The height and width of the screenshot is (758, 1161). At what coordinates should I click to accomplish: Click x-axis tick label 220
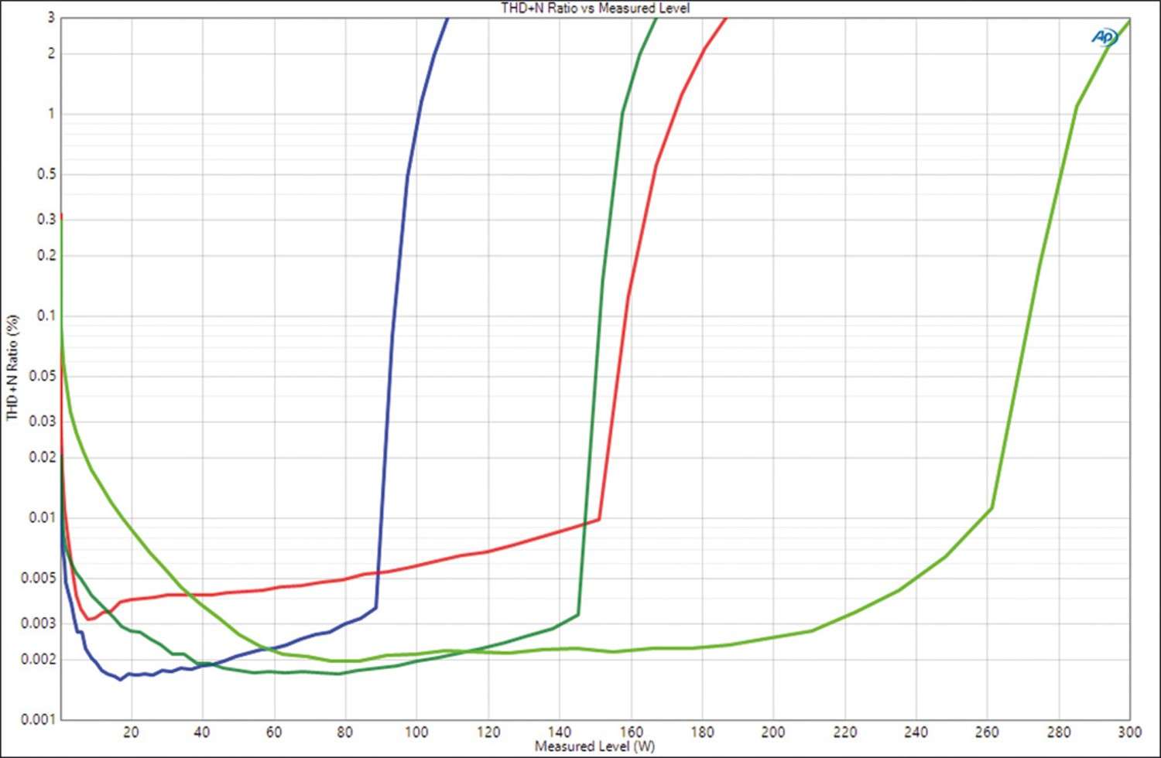[x=845, y=732]
